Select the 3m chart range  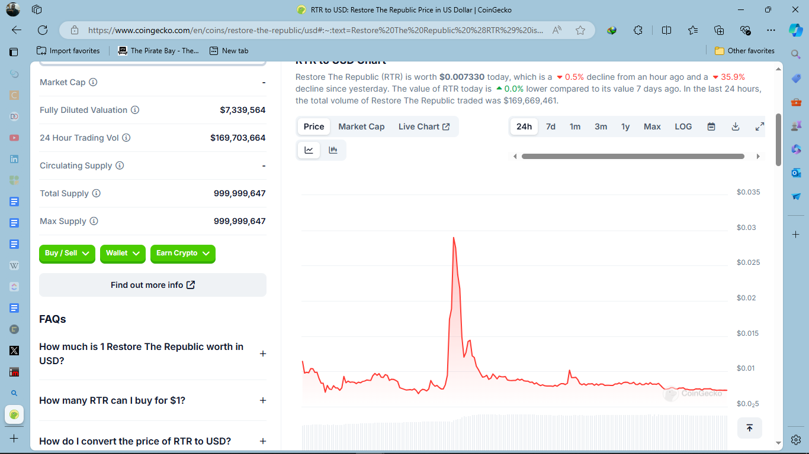(x=601, y=127)
